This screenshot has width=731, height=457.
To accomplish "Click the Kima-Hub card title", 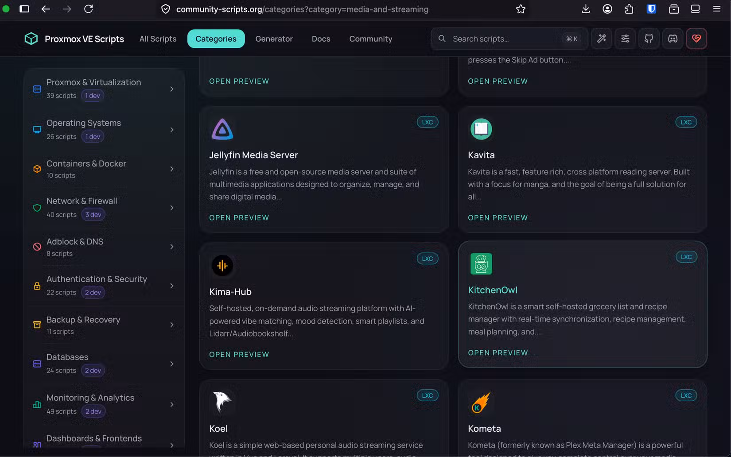I will [230, 292].
